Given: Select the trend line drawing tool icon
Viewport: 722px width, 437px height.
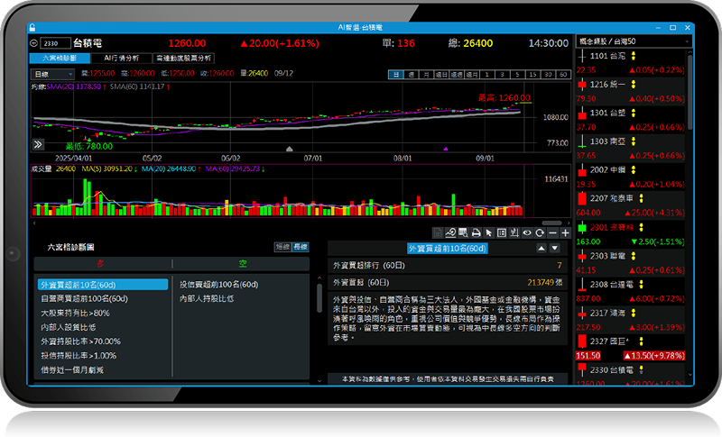Looking at the screenshot, I should (450, 233).
